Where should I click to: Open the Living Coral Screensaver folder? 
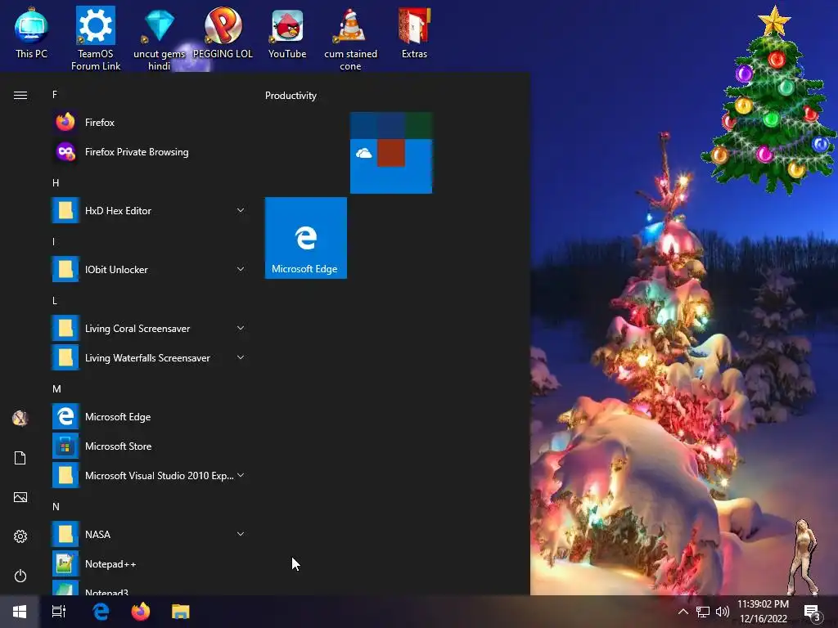click(x=150, y=329)
